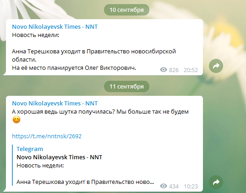
Task: Click the line На её место планируется Олег Викторович
Action: (x=74, y=68)
